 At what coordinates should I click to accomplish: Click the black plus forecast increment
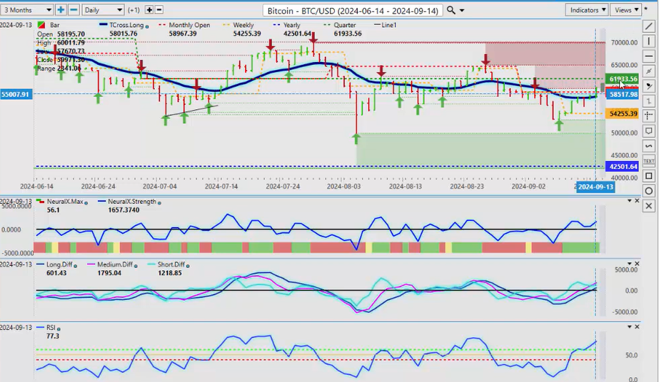[149, 10]
